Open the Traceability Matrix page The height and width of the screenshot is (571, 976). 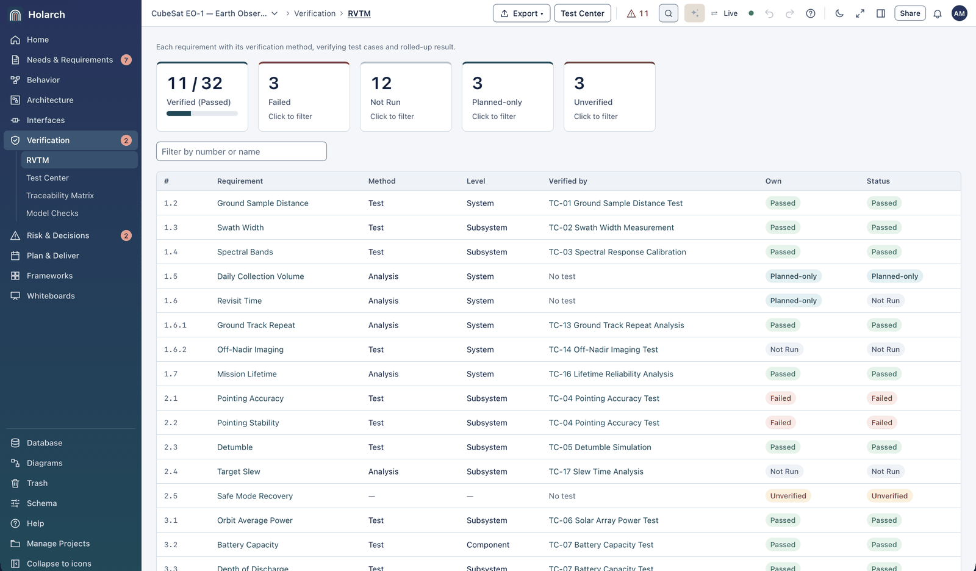point(79,195)
